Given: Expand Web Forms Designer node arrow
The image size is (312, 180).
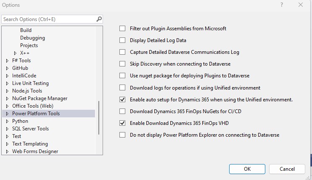Looking at the screenshot, I should 8,151.
